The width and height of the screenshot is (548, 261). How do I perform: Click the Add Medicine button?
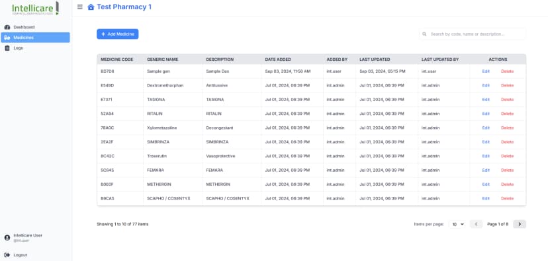pyautogui.click(x=117, y=34)
